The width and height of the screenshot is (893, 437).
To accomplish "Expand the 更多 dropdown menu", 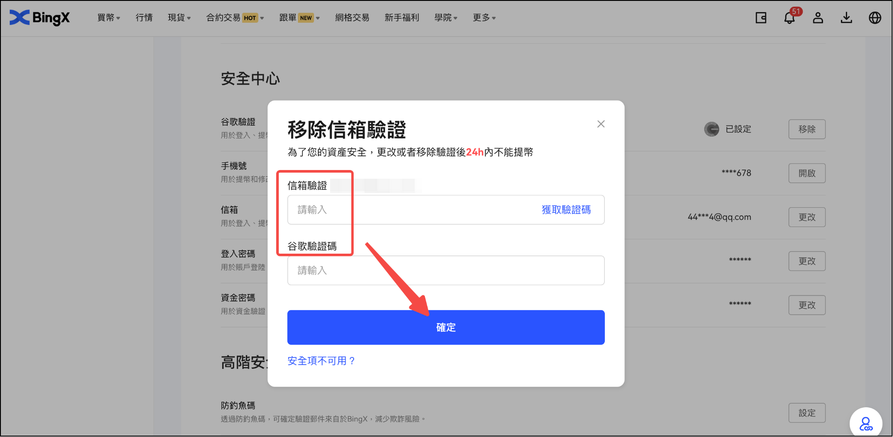I will point(484,18).
